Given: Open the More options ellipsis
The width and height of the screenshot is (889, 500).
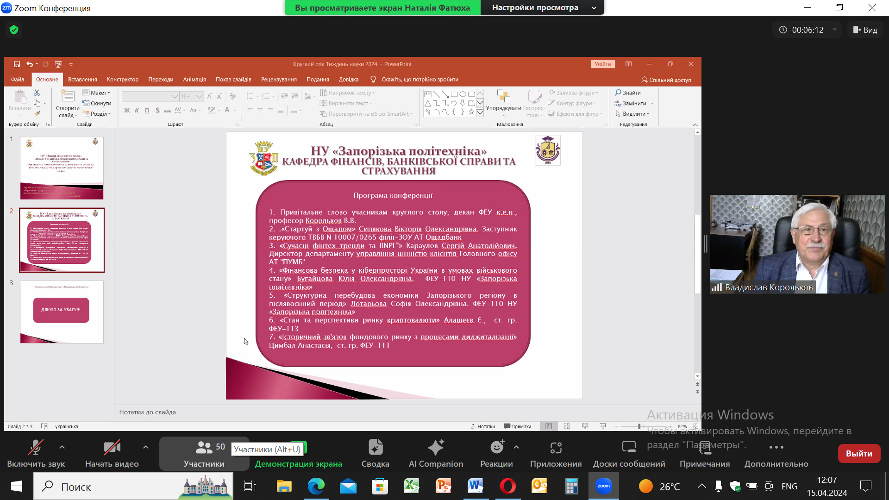Looking at the screenshot, I should (x=776, y=447).
